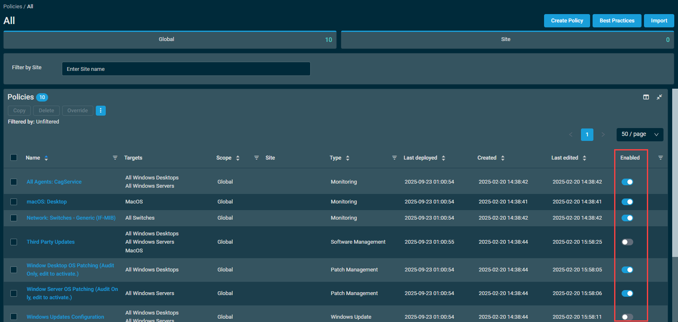This screenshot has height=322, width=678.
Task: Open the 50 / page dropdown
Action: coord(639,134)
